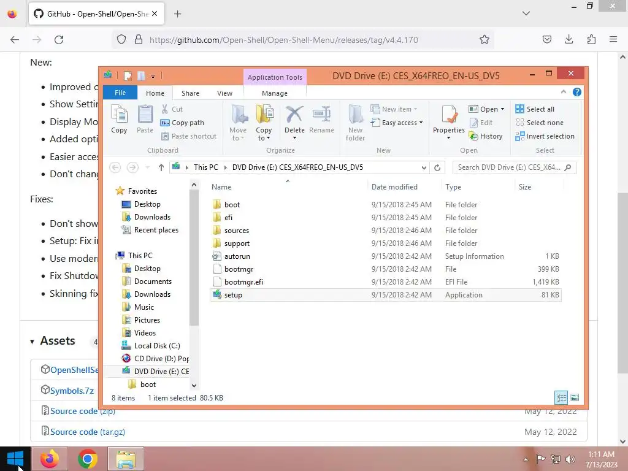Viewport: 628px width, 471px height.
Task: Open the Easy access dropdown
Action: point(397,123)
